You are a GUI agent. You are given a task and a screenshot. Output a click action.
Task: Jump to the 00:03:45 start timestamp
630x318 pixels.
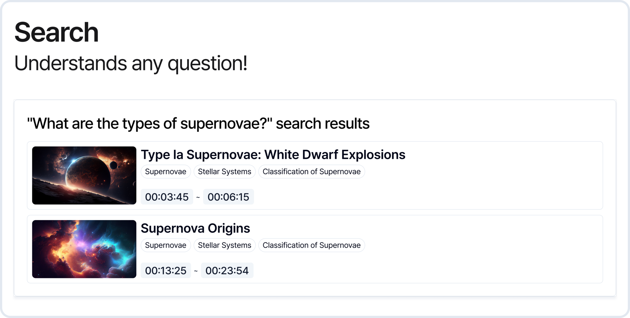click(167, 197)
